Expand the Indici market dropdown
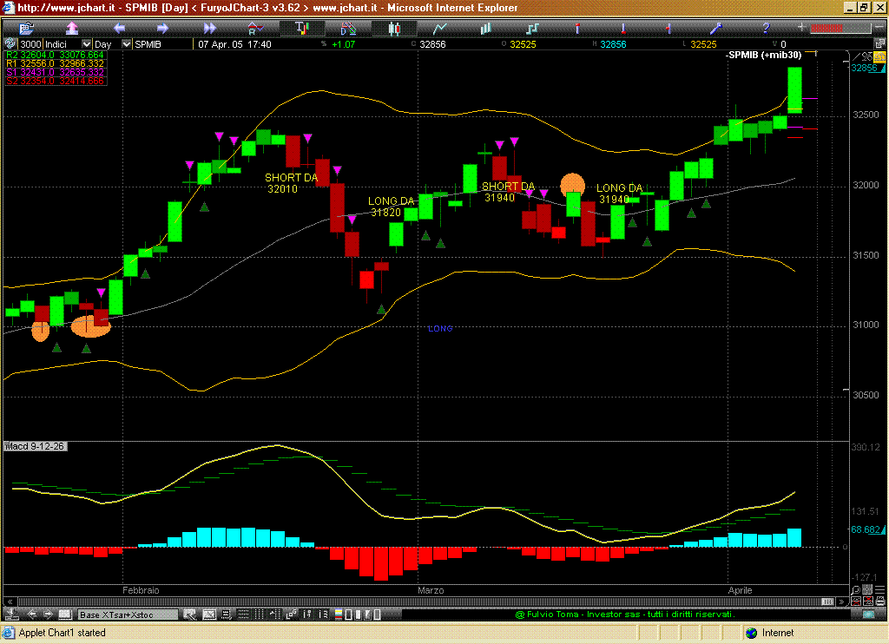This screenshot has height=644, width=889. click(x=86, y=44)
